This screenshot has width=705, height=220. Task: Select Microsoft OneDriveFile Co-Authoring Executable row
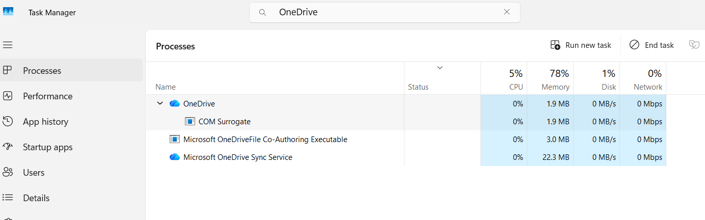point(406,140)
